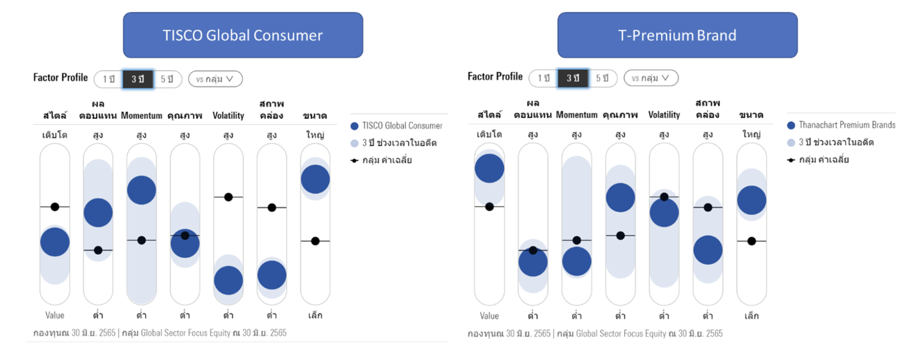Select 1 ปี period for T-Premium Brand

click(544, 78)
